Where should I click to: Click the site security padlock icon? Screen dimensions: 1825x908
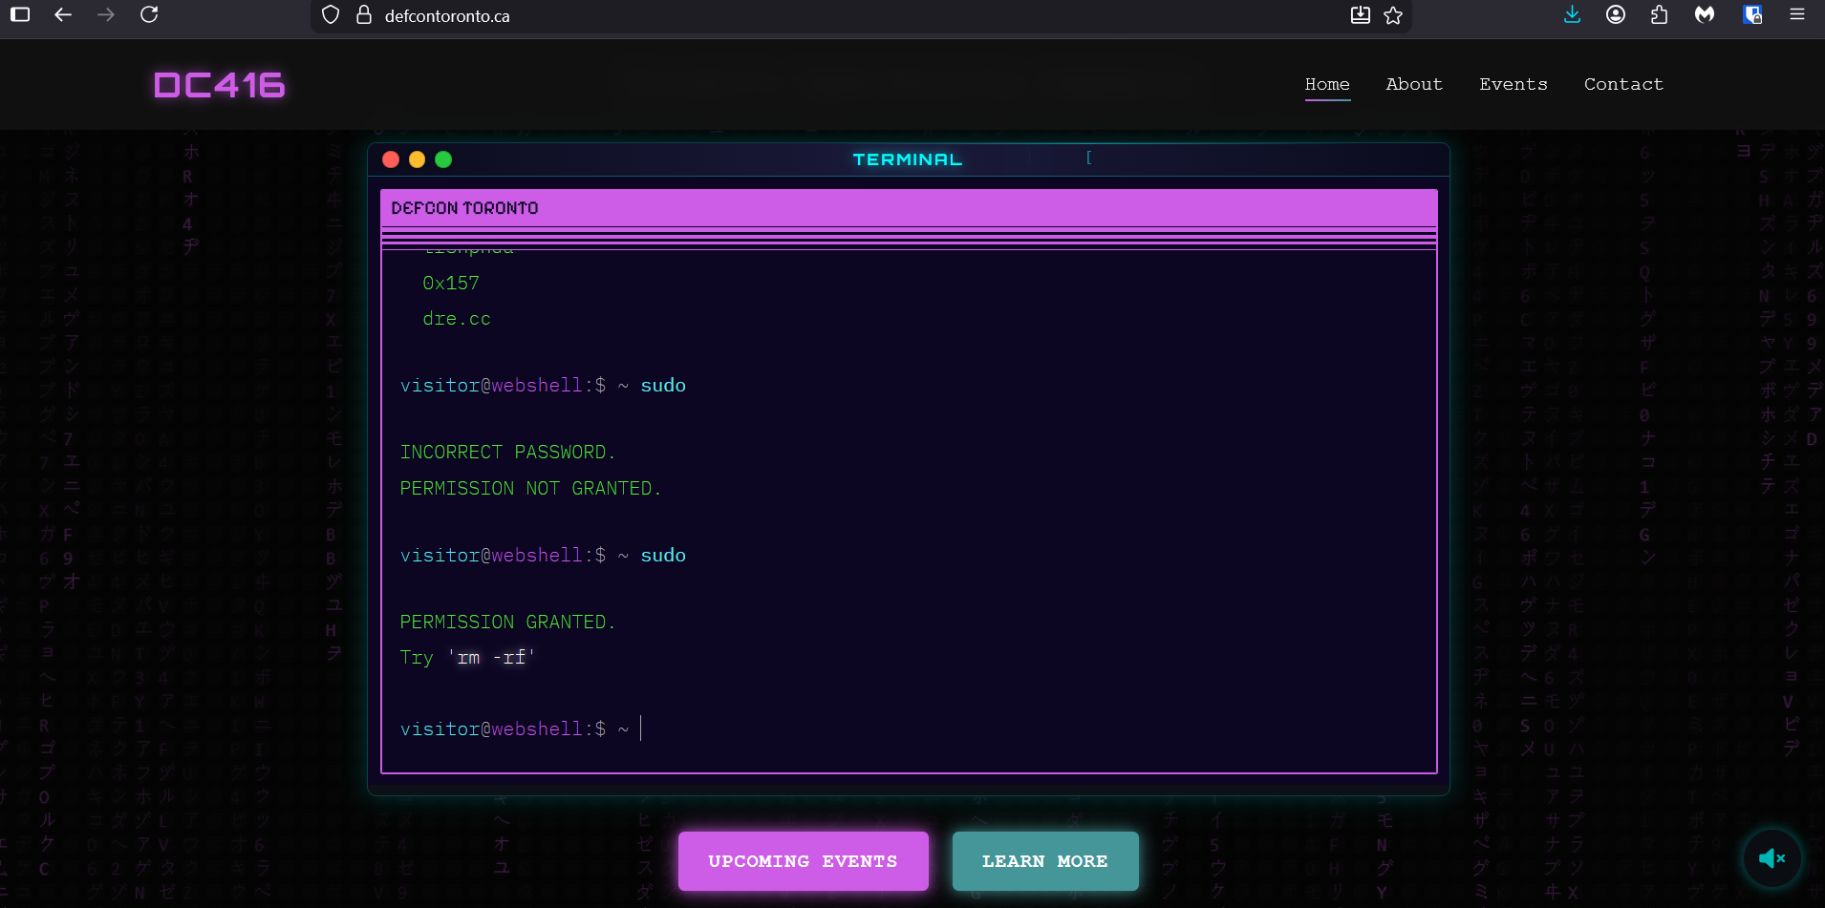point(363,15)
